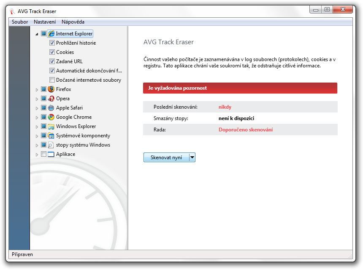Collapse the Internet Explorer tree node
The height and width of the screenshot is (270, 363).
tap(37, 34)
